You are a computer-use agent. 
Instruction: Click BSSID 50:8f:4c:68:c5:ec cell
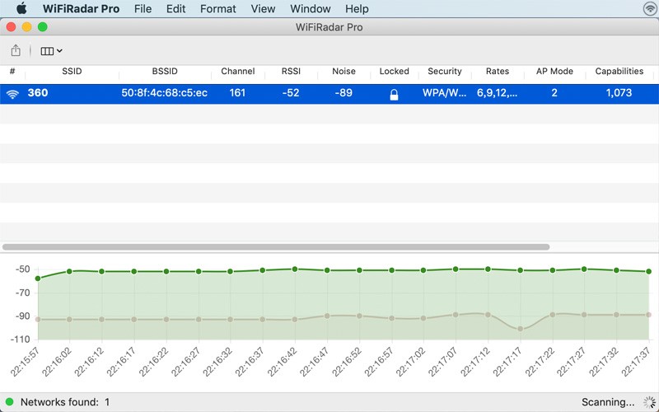click(164, 93)
